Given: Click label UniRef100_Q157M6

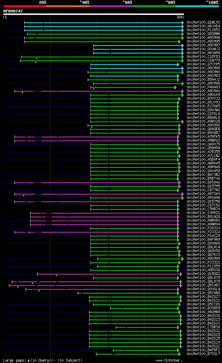Looking at the screenshot, I should (x=203, y=202).
